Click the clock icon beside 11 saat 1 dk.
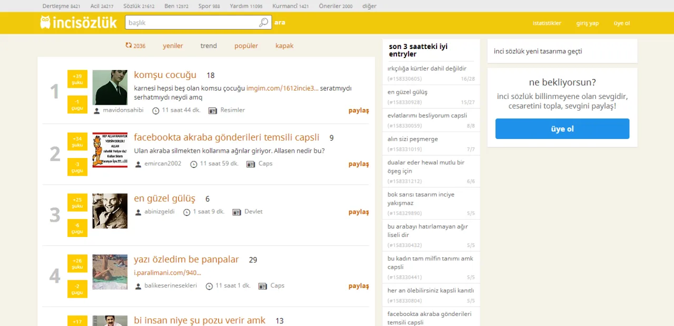Image resolution: width=674 pixels, height=326 pixels. (209, 287)
